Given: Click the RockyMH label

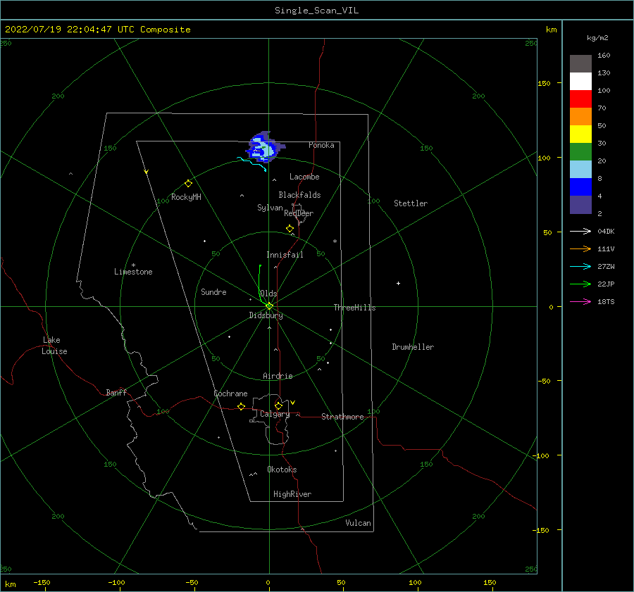Looking at the screenshot, I should [x=186, y=197].
